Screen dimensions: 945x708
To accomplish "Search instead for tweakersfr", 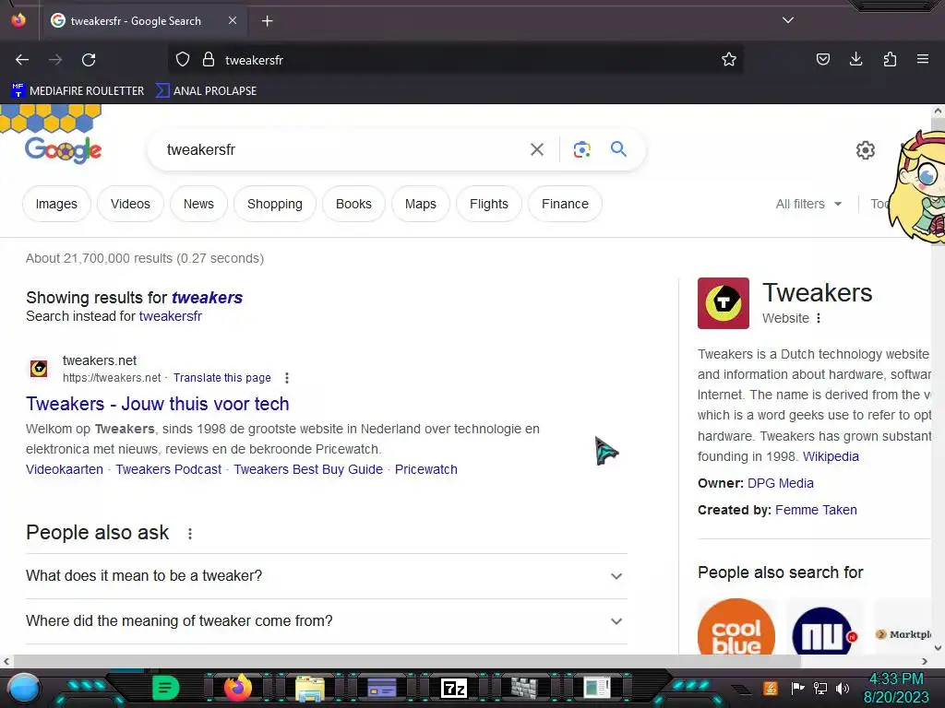I will pyautogui.click(x=171, y=316).
